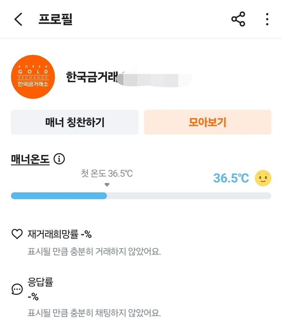Open the three-dot more options menu
Image resolution: width=282 pixels, height=334 pixels.
tap(267, 19)
